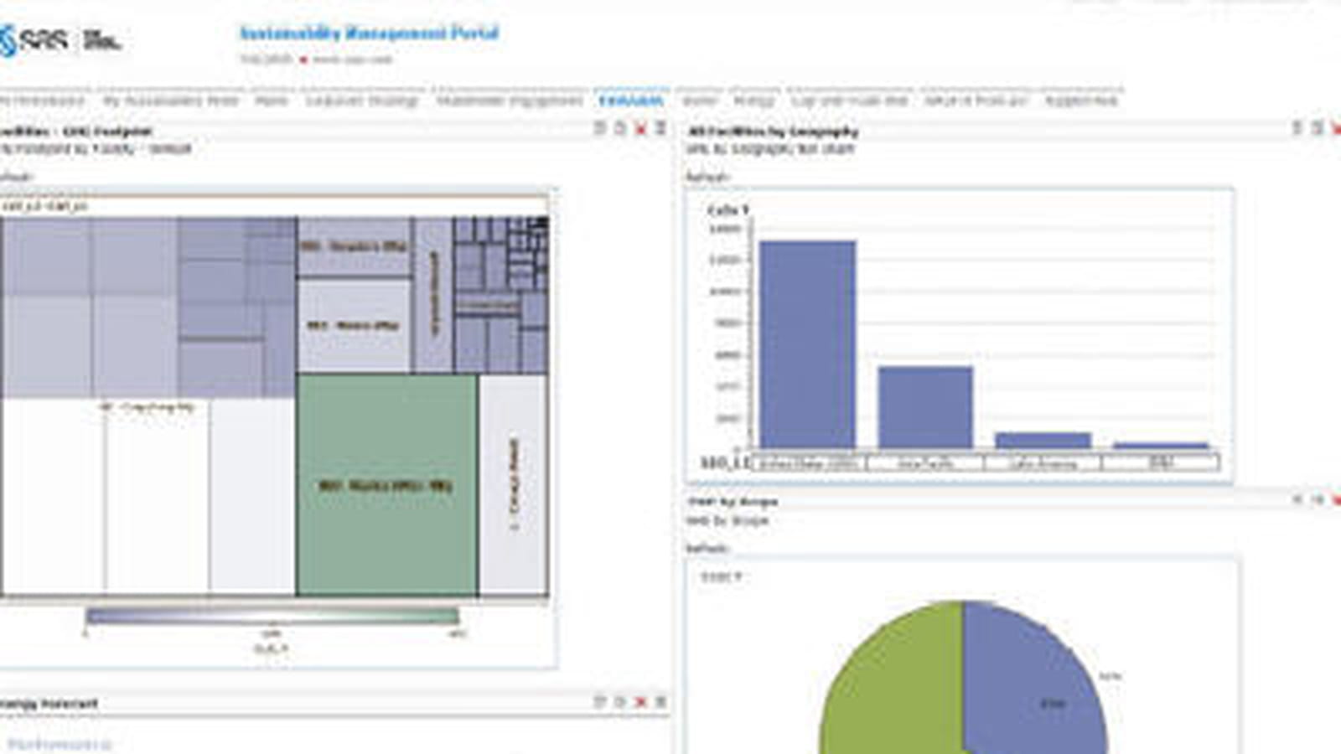The image size is (1341, 754).
Task: Select the highlighted blue active navigation tab
Action: (x=631, y=101)
